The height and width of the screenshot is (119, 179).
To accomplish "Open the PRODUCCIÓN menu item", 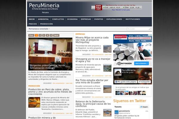I will [46, 24].
